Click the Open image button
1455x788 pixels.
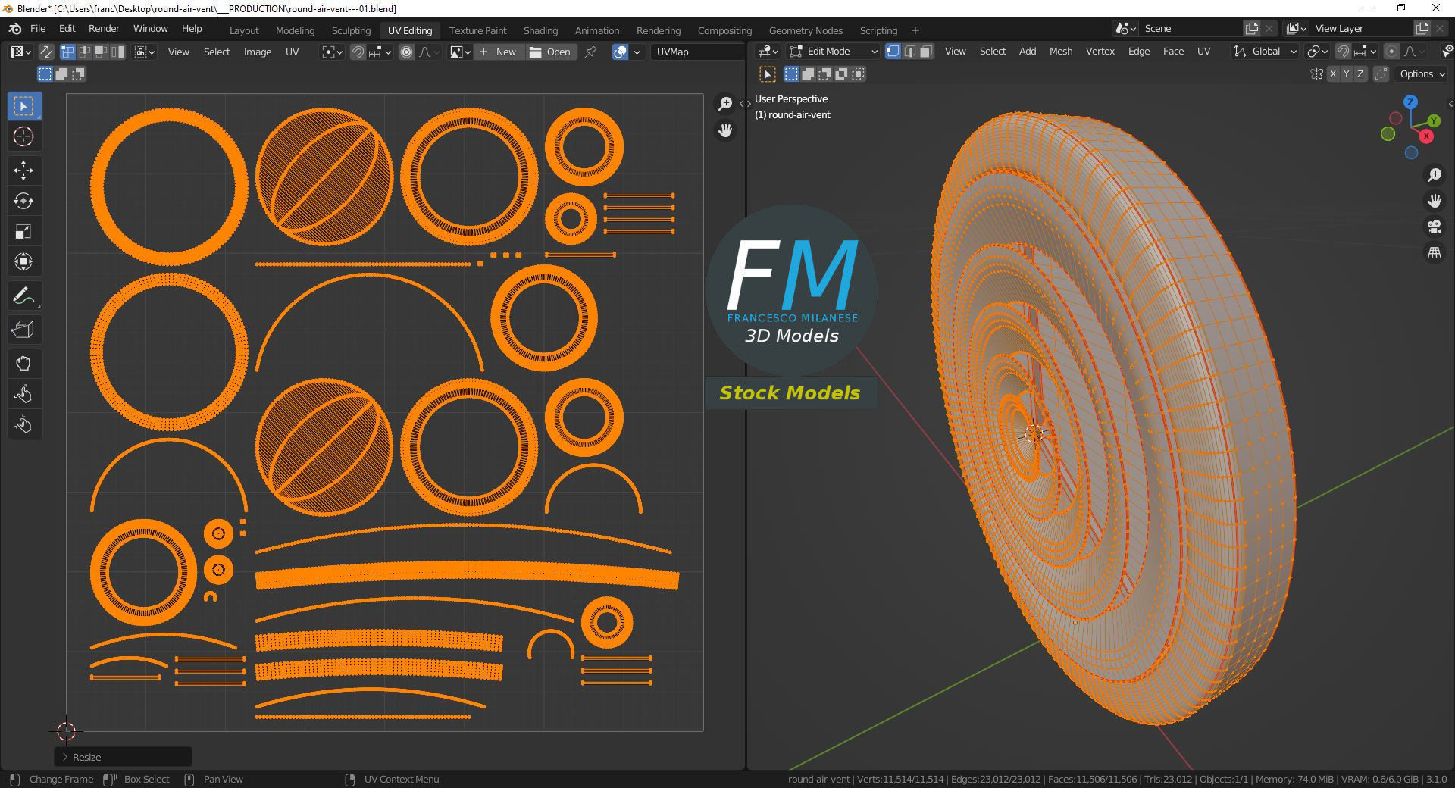click(x=550, y=52)
